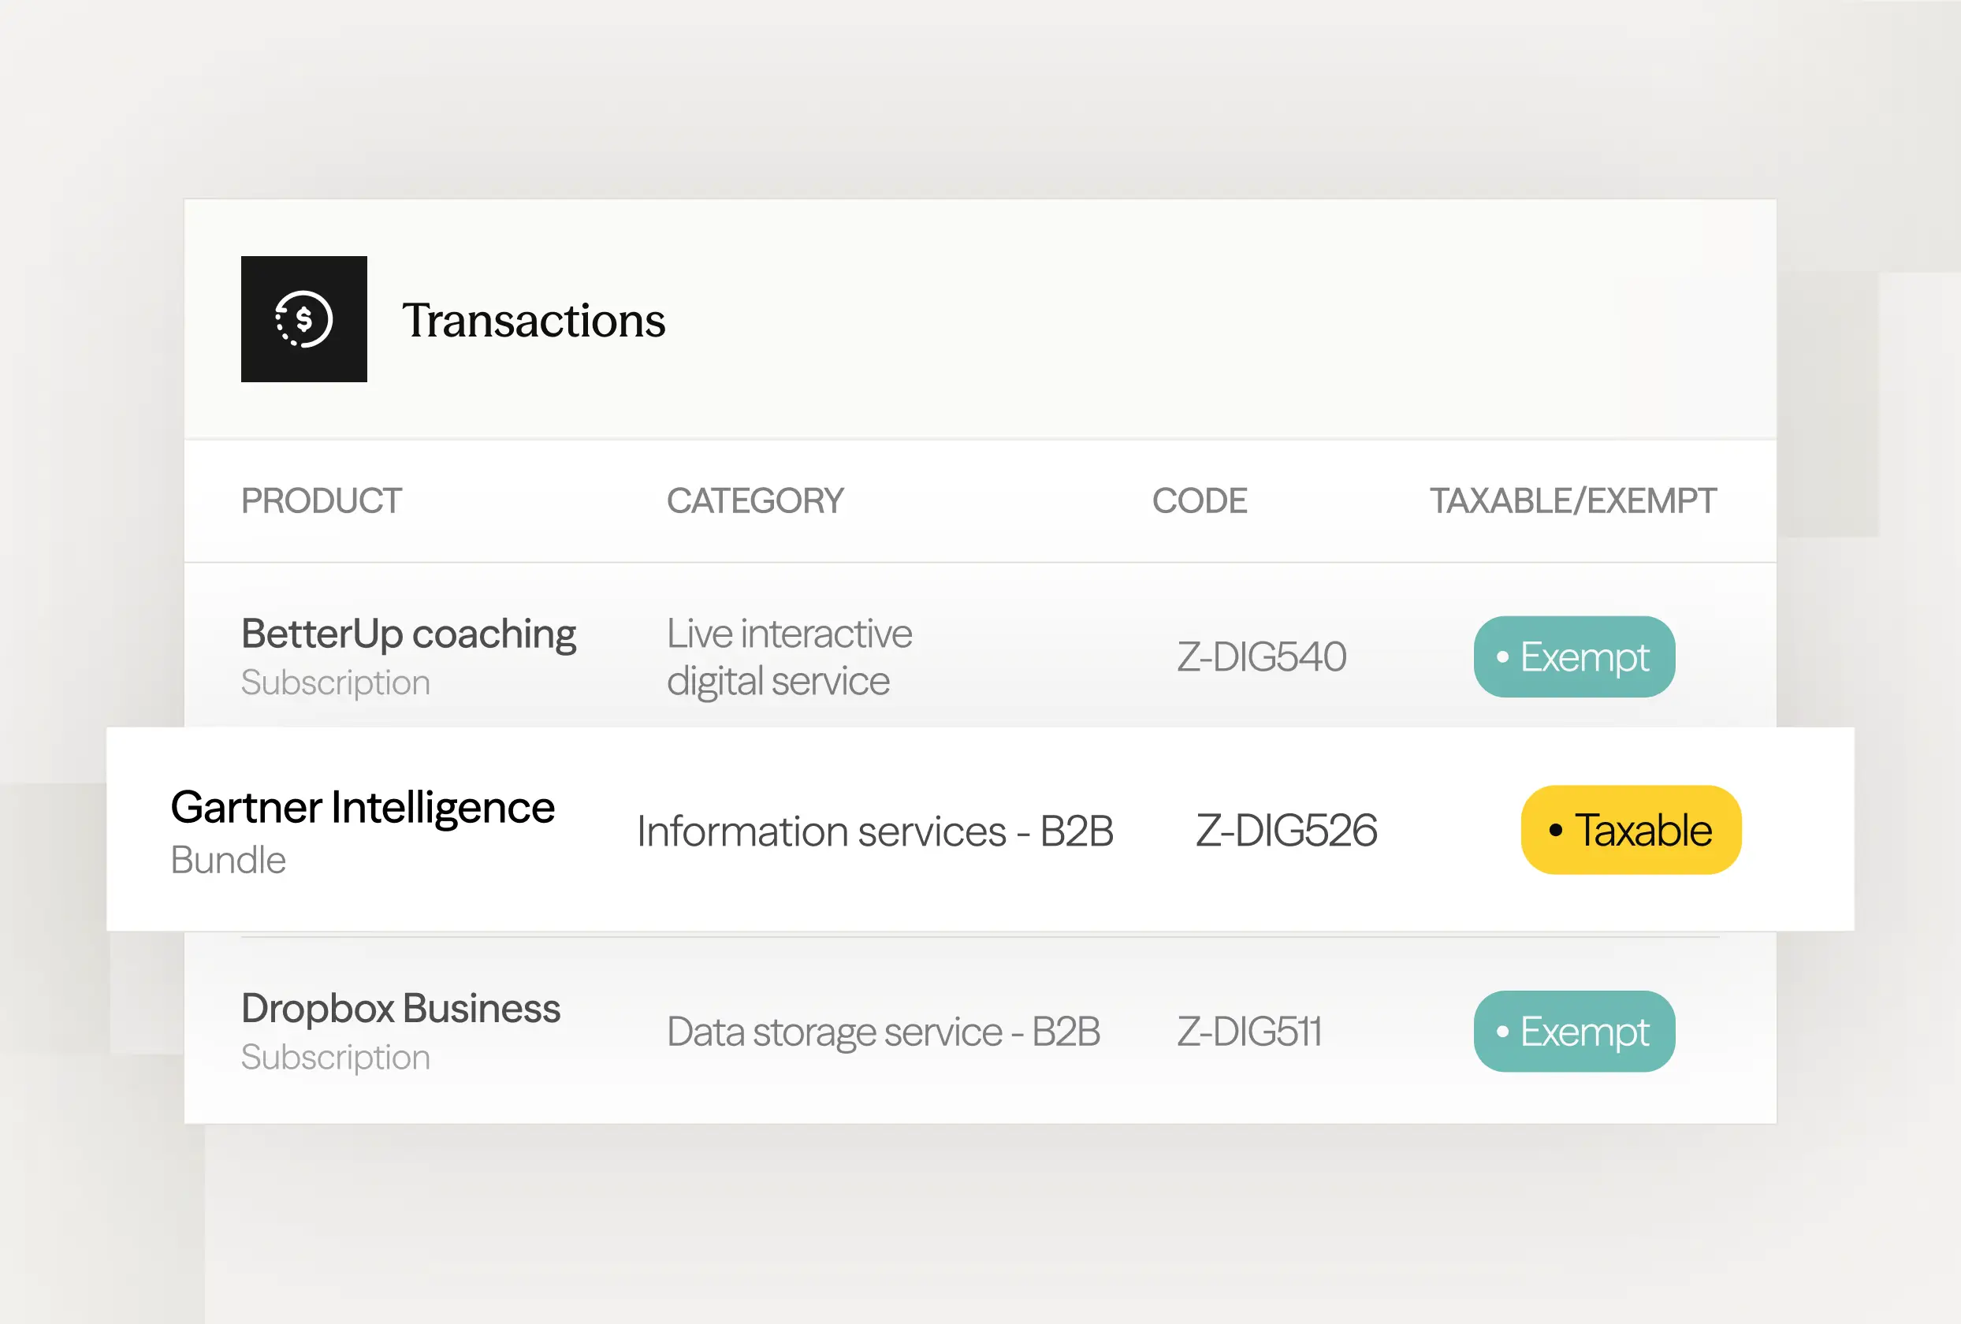
Task: Click the Transactions dollar-sign icon
Action: click(303, 319)
